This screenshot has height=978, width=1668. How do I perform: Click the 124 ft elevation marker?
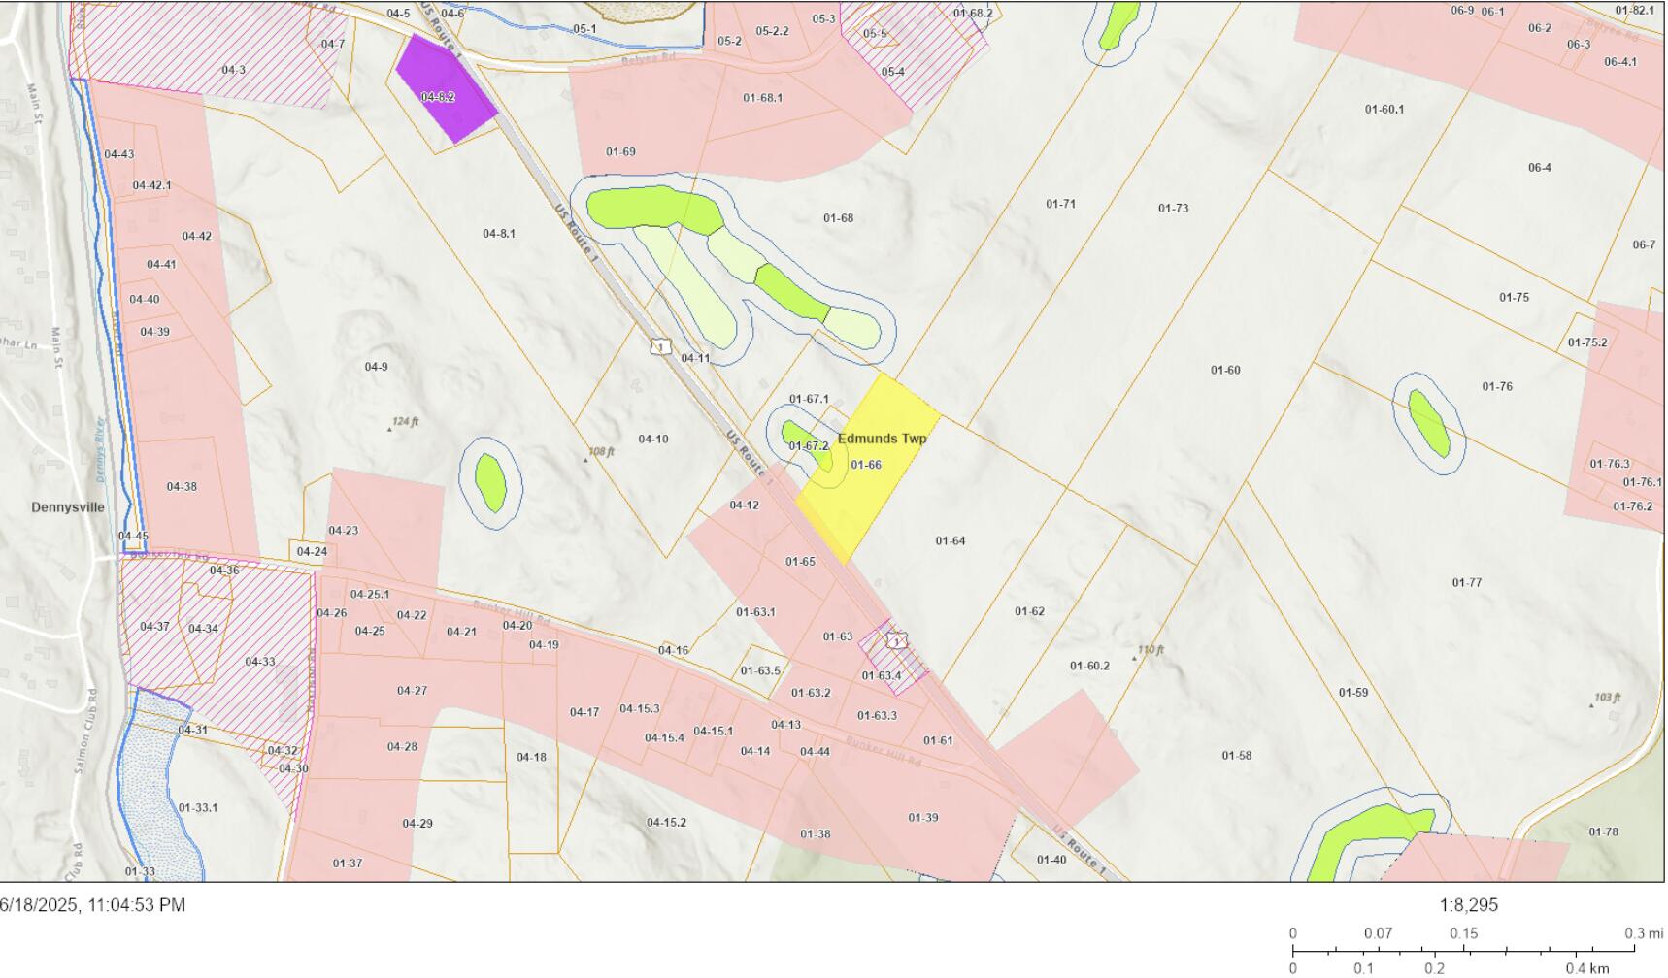pyautogui.click(x=403, y=422)
